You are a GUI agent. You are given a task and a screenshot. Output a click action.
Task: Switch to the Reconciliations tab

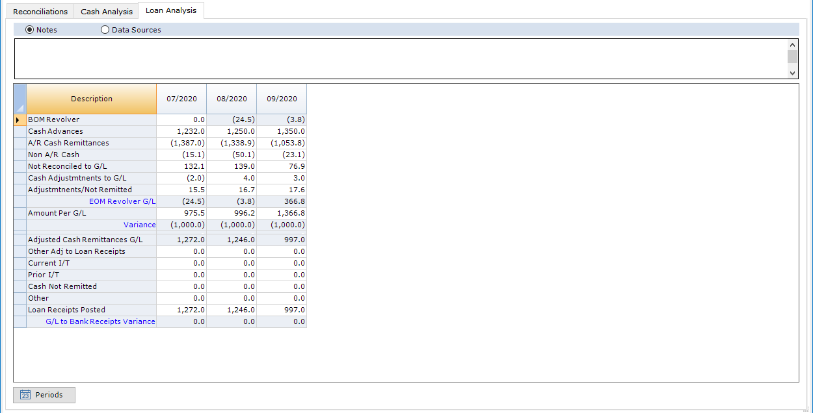pyautogui.click(x=40, y=12)
